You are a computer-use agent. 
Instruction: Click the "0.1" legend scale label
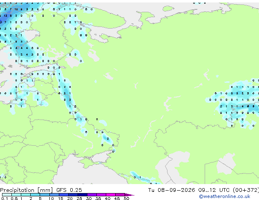point(4,198)
